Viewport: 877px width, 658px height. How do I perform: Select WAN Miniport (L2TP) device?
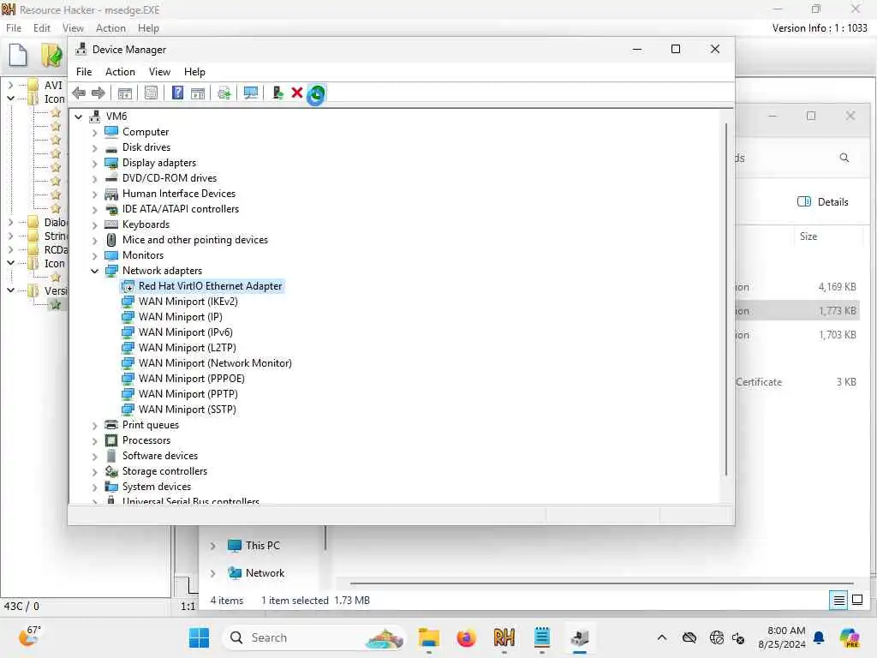[188, 348]
